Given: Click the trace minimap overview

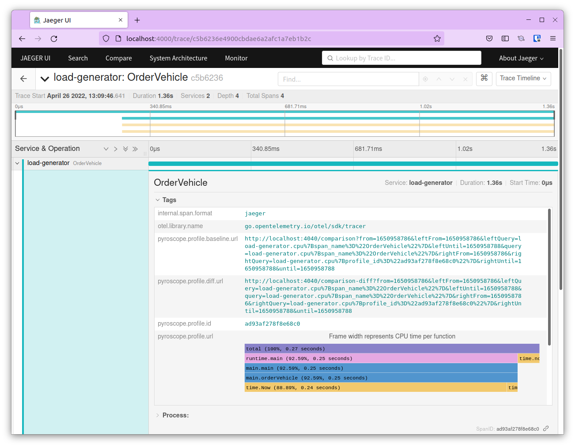Looking at the screenshot, I should 285,124.
